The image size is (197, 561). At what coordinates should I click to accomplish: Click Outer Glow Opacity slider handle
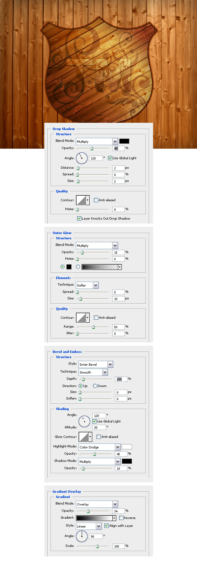tap(82, 252)
